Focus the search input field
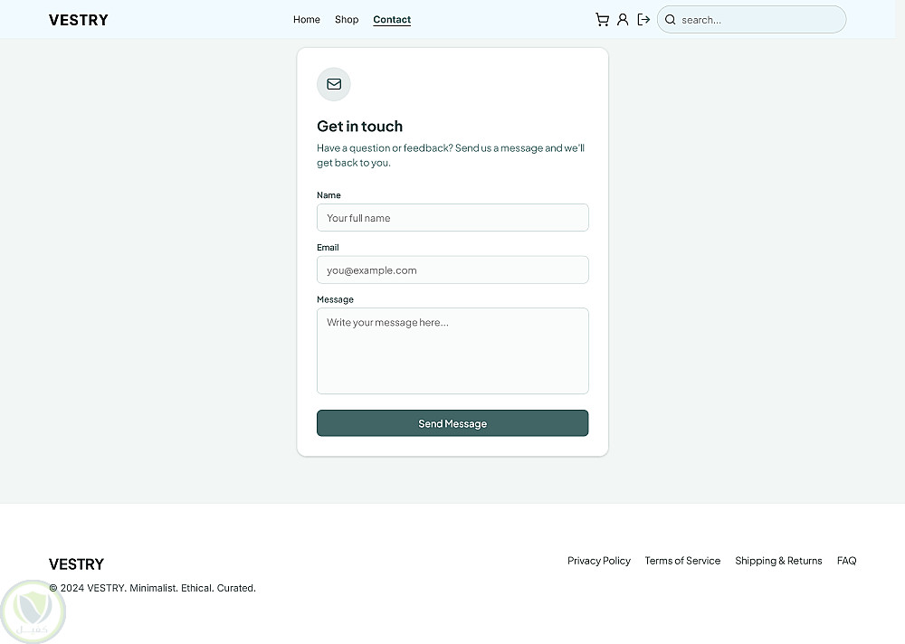The image size is (905, 644). click(x=751, y=20)
